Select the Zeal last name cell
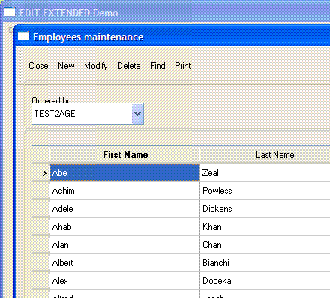Viewport: 330px width, 298px height. [x=265, y=173]
